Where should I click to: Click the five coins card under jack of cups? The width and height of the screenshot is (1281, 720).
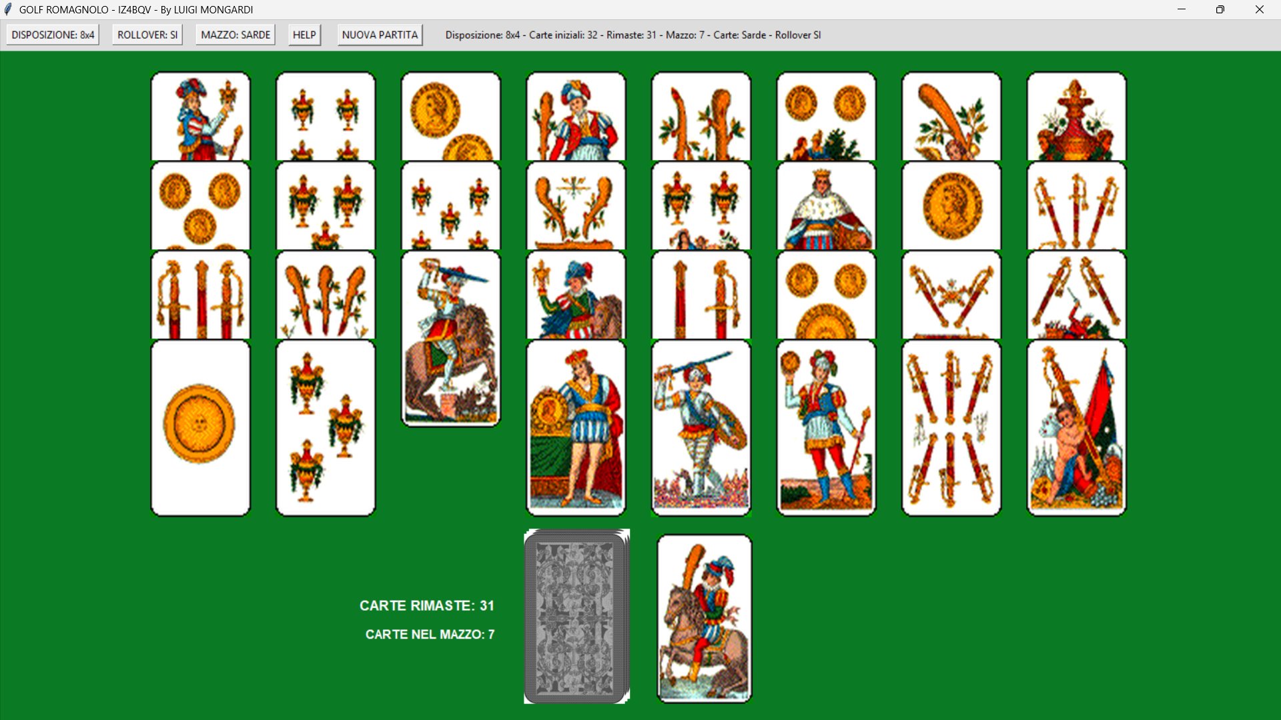201,206
